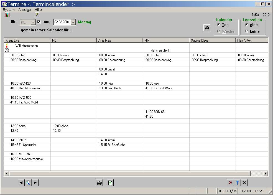273x195 pixels.
Task: Click the red cancel circle icon
Action: (230, 183)
